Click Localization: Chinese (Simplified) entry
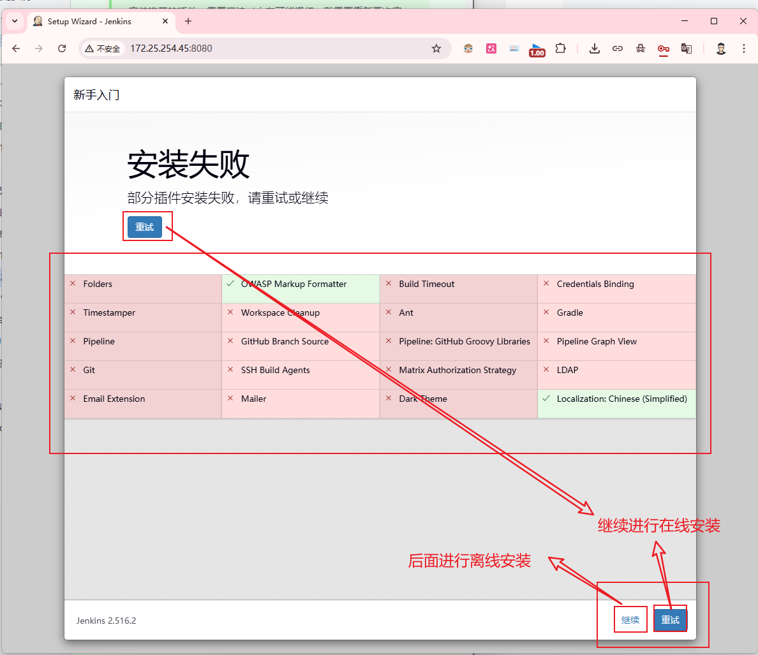The height and width of the screenshot is (655, 758). click(x=617, y=404)
